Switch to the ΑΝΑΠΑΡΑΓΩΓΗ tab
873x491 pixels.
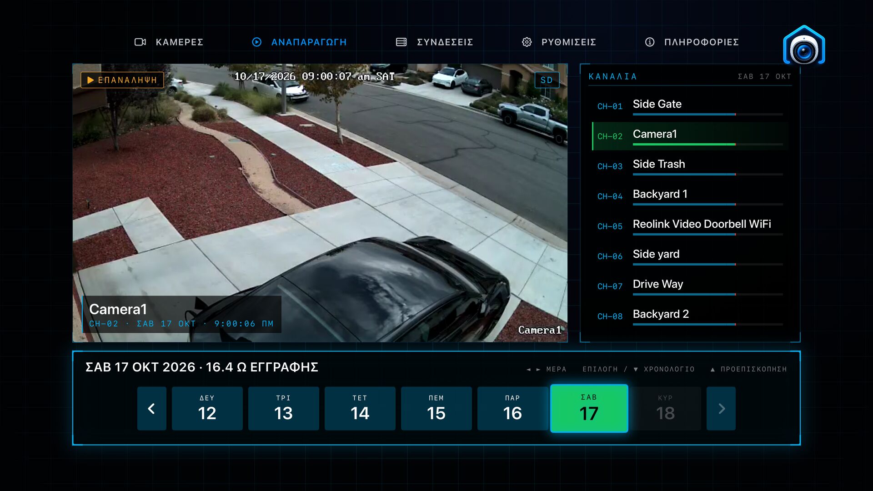tap(299, 42)
